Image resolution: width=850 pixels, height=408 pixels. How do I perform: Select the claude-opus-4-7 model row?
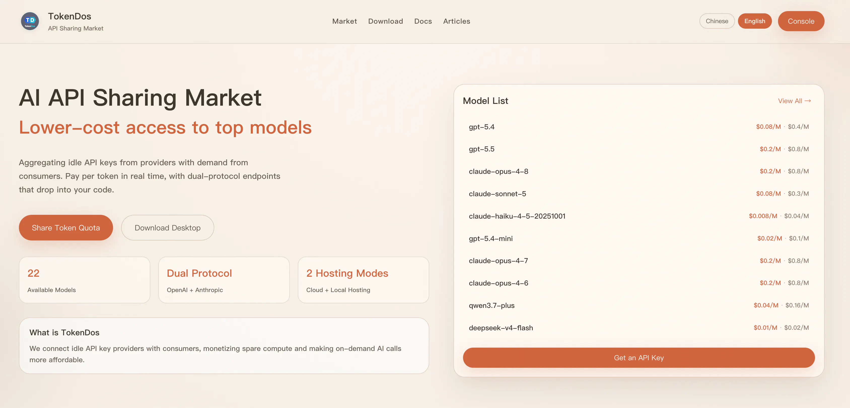point(639,261)
